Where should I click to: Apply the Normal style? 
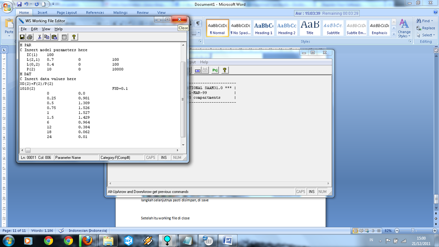click(217, 28)
